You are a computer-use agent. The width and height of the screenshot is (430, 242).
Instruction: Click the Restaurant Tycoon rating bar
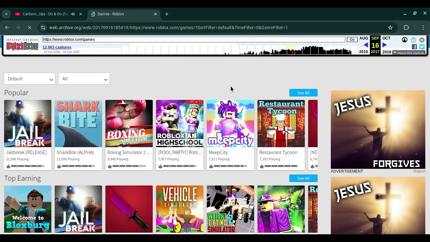coord(281,166)
